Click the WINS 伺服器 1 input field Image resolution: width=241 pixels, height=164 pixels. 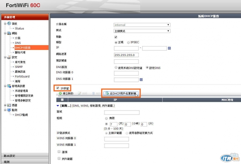click(117, 146)
